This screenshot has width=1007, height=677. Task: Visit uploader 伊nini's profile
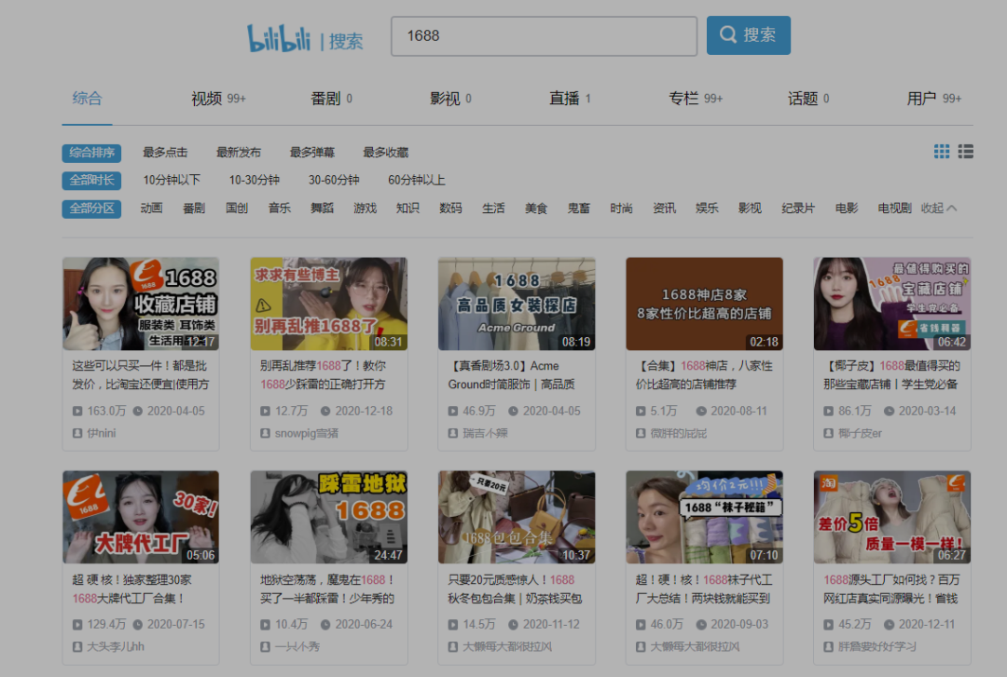pos(102,433)
